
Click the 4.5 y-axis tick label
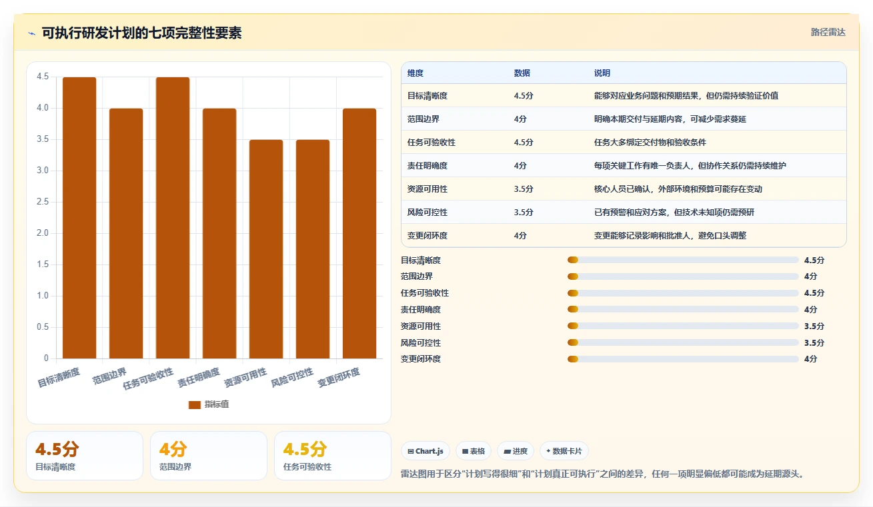43,77
